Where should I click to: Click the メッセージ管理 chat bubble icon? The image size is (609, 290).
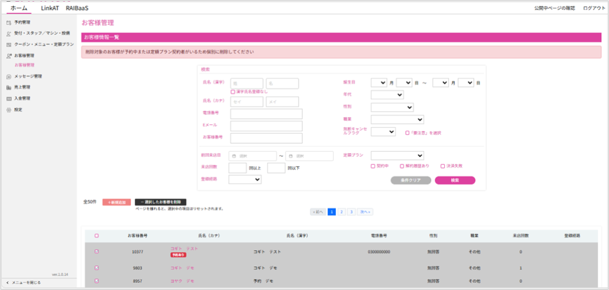pos(8,77)
